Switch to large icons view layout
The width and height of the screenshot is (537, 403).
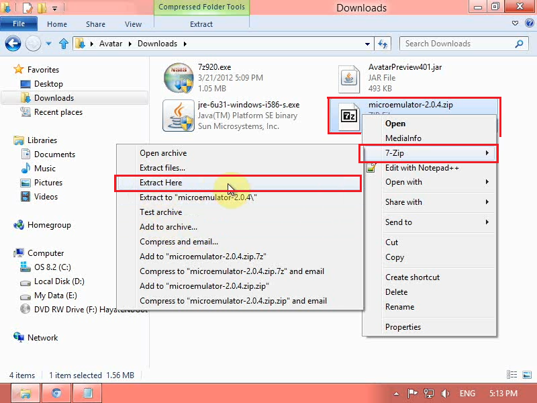point(527,375)
